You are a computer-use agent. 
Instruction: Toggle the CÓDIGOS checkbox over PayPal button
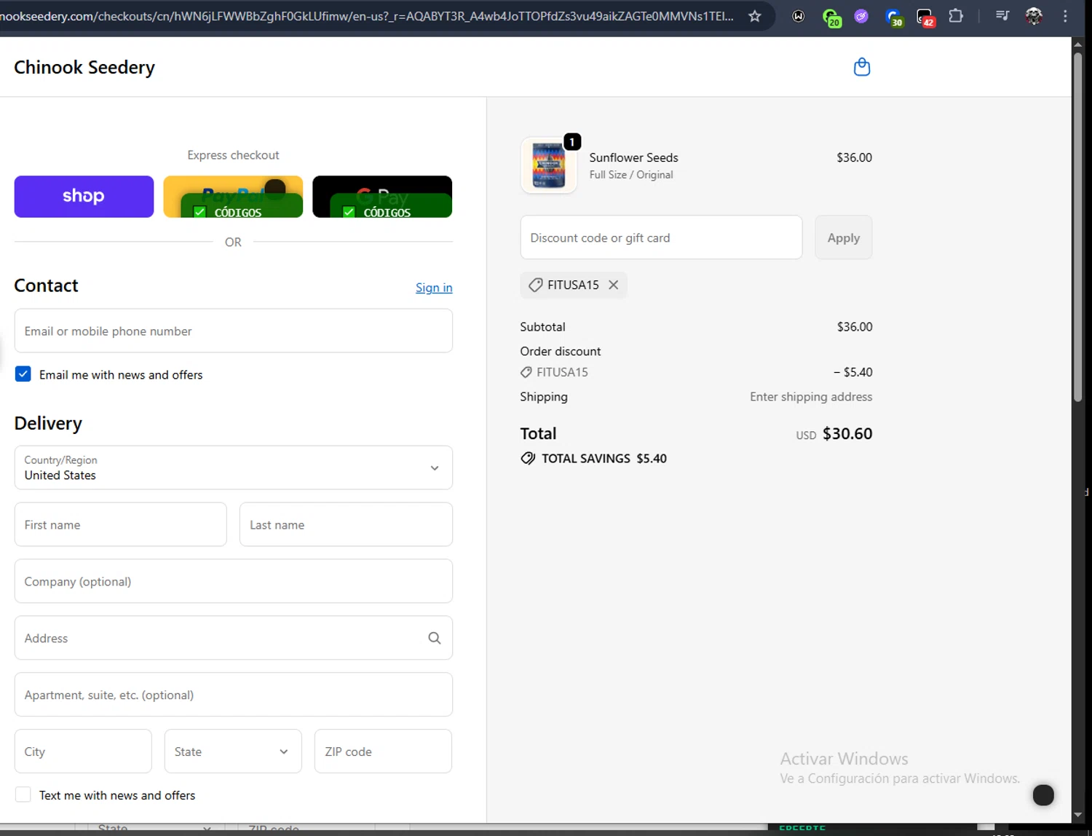point(199,212)
